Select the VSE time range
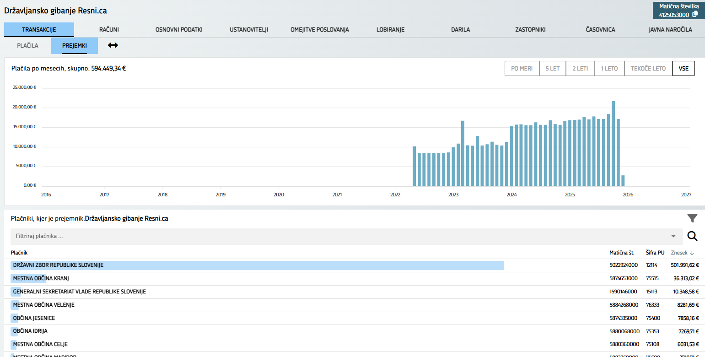The image size is (705, 357). point(683,69)
